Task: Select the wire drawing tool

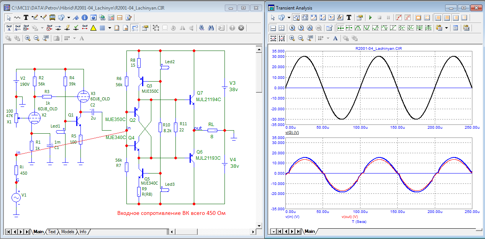Action: pyautogui.click(x=35, y=17)
